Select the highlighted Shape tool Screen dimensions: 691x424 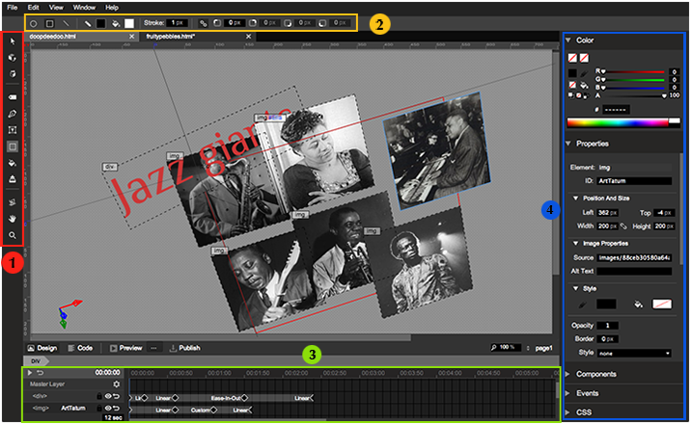[13, 146]
